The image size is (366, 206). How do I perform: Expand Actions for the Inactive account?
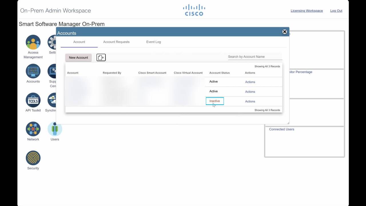tap(250, 102)
